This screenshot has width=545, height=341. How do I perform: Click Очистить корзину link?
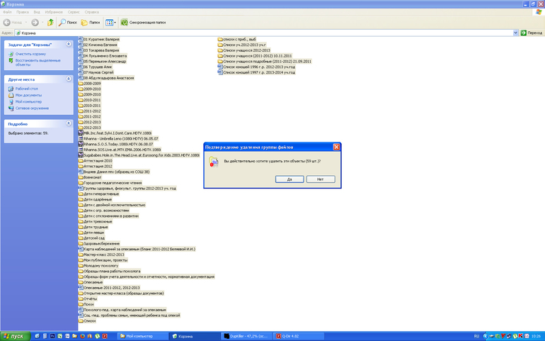point(30,54)
